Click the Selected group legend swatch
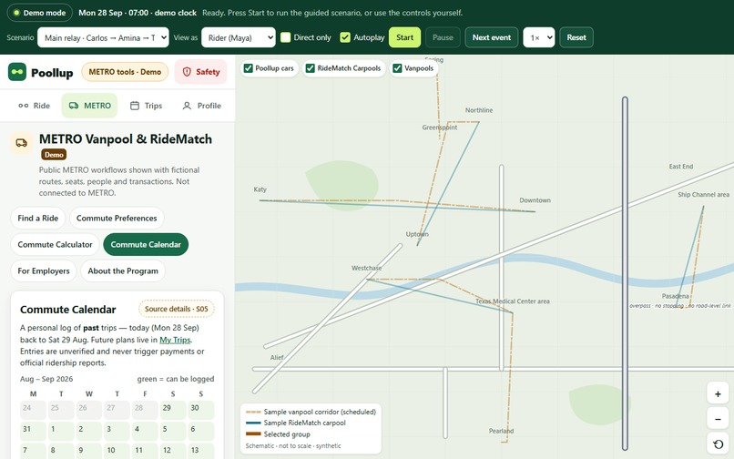The width and height of the screenshot is (734, 459). click(253, 434)
